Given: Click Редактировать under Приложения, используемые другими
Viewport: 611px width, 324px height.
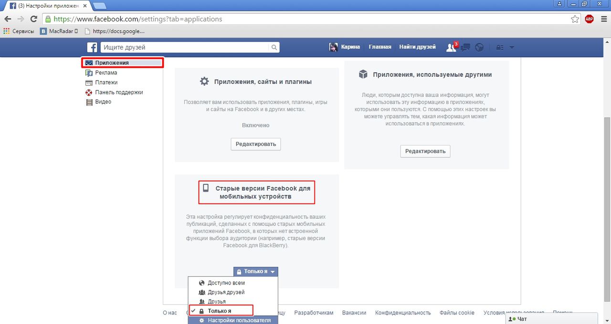Looking at the screenshot, I should [x=425, y=151].
